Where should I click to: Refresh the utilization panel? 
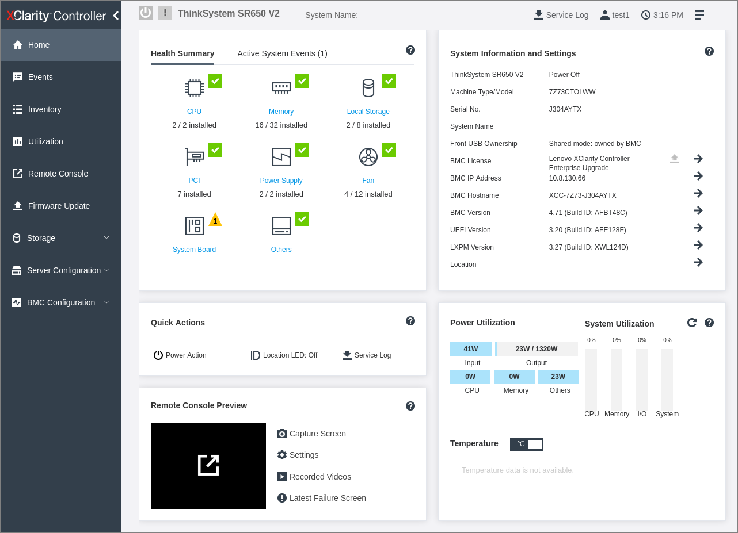coord(692,323)
